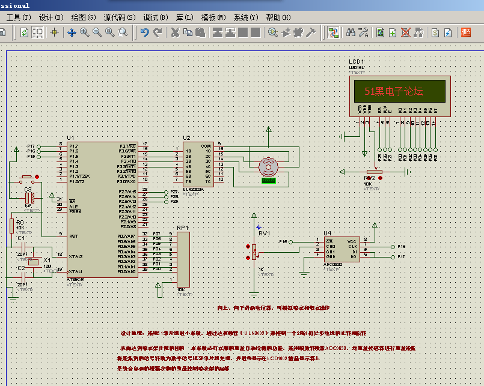This screenshot has height=386, width=484.
Task: Select the U1 AT89C51 microcontroller body
Action: 102,210
